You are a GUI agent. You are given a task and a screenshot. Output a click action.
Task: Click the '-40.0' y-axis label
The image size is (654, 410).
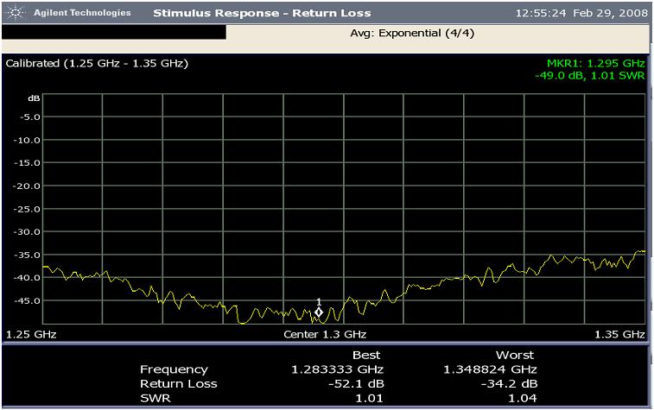(27, 277)
